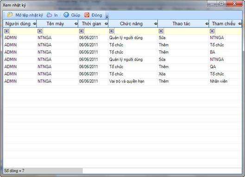This screenshot has width=245, height=177.
Task: Open filter operator for Tên máy column
Action: pyautogui.click(x=40, y=31)
